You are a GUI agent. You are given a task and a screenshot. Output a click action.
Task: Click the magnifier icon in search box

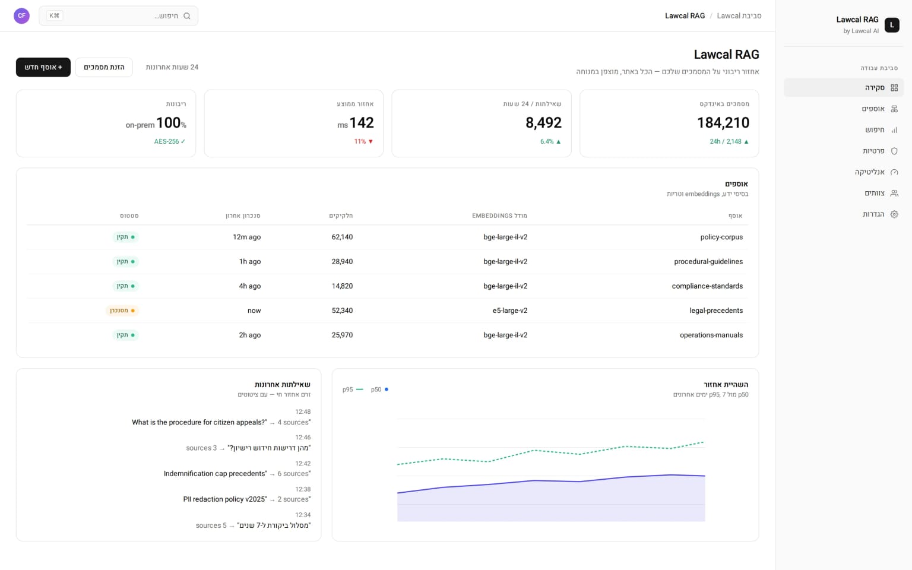point(187,16)
